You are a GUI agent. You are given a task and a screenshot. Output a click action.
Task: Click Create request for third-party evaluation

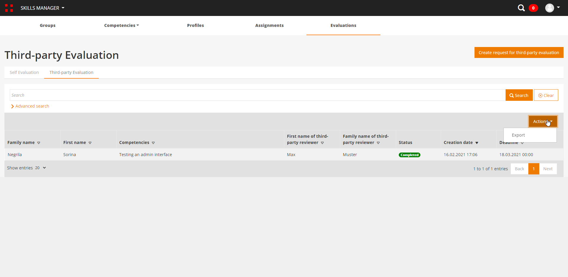(519, 53)
